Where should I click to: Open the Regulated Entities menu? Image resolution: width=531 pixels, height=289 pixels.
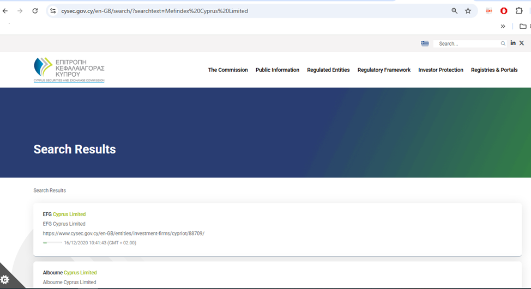click(x=328, y=70)
